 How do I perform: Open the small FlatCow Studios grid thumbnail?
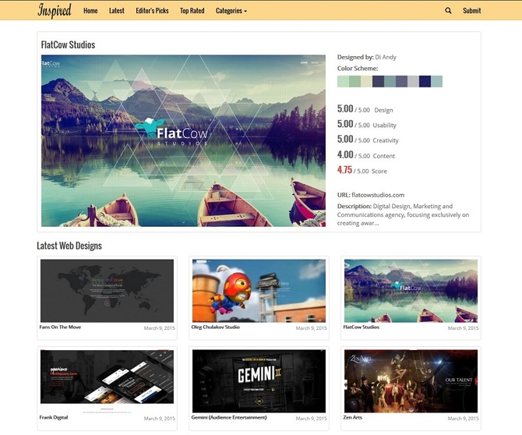tap(411, 291)
